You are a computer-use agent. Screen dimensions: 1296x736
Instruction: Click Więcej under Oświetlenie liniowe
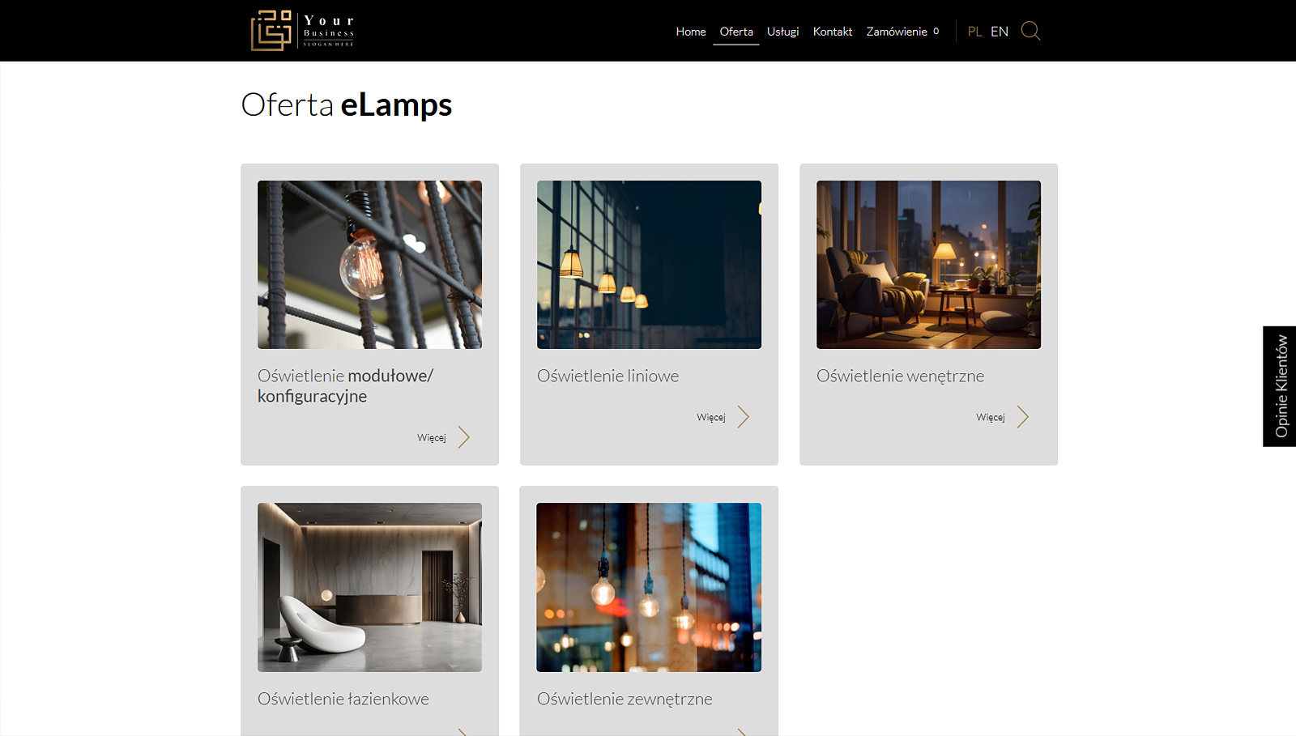(711, 418)
